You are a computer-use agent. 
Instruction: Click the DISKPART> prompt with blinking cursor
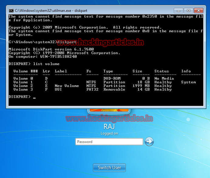click(x=22, y=96)
